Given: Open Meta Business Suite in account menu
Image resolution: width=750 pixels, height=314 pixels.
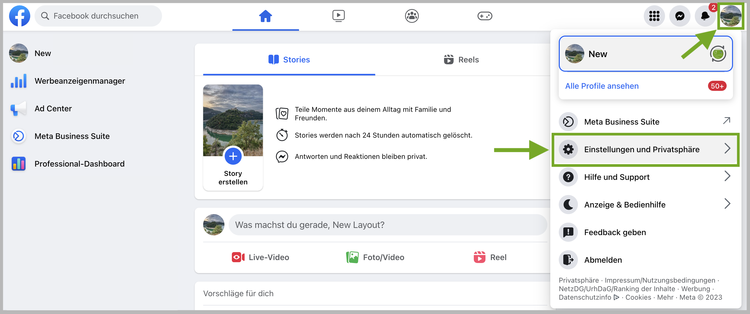Looking at the screenshot, I should (x=645, y=121).
